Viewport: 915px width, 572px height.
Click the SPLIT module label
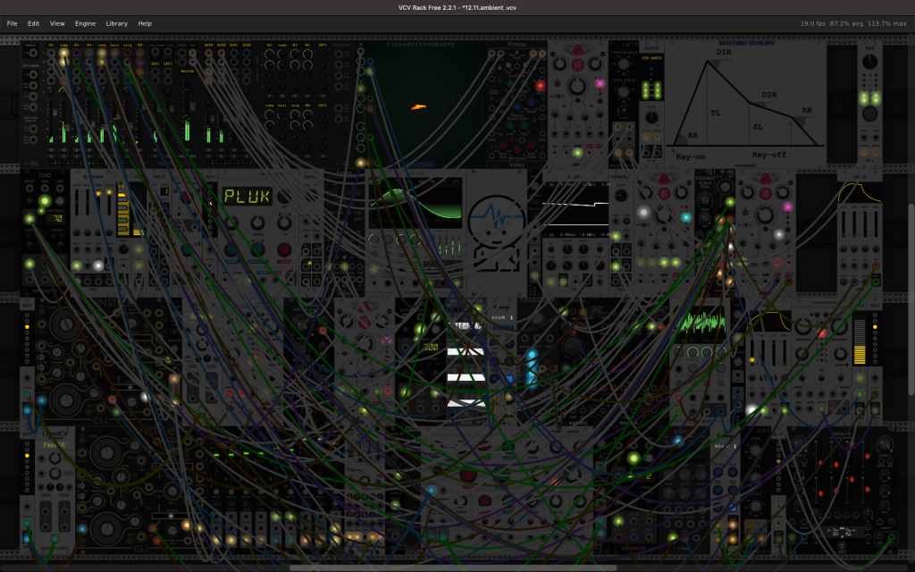coord(159,176)
